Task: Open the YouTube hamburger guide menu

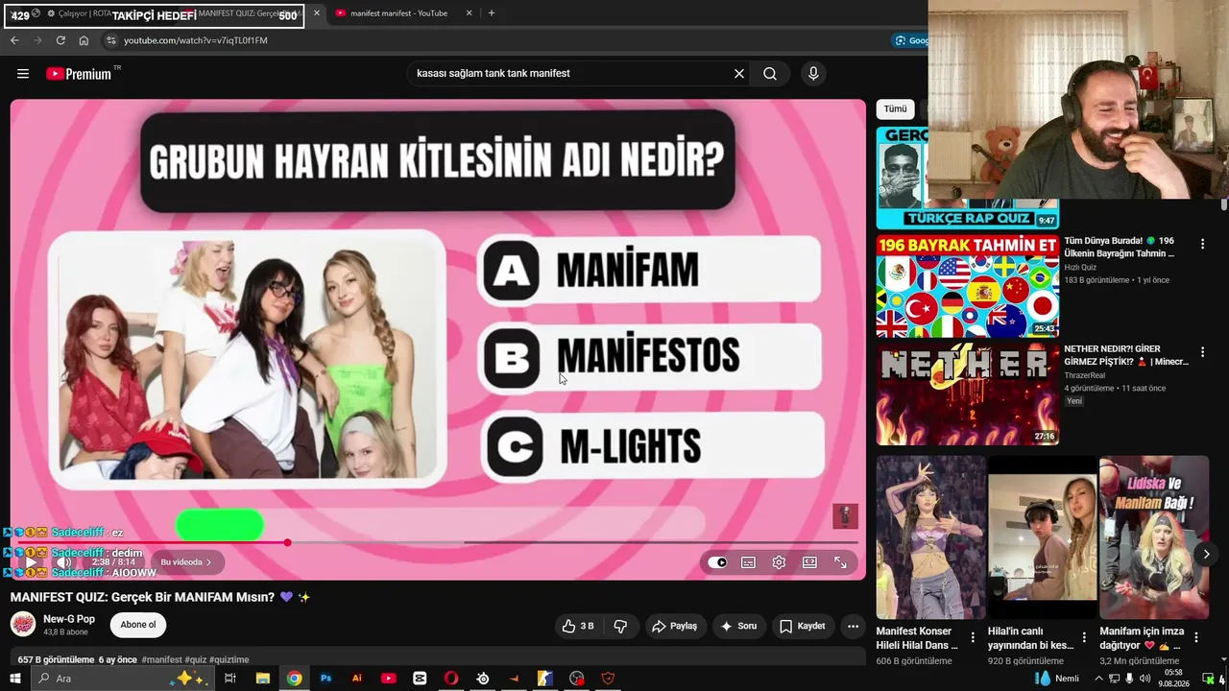Action: pos(23,74)
